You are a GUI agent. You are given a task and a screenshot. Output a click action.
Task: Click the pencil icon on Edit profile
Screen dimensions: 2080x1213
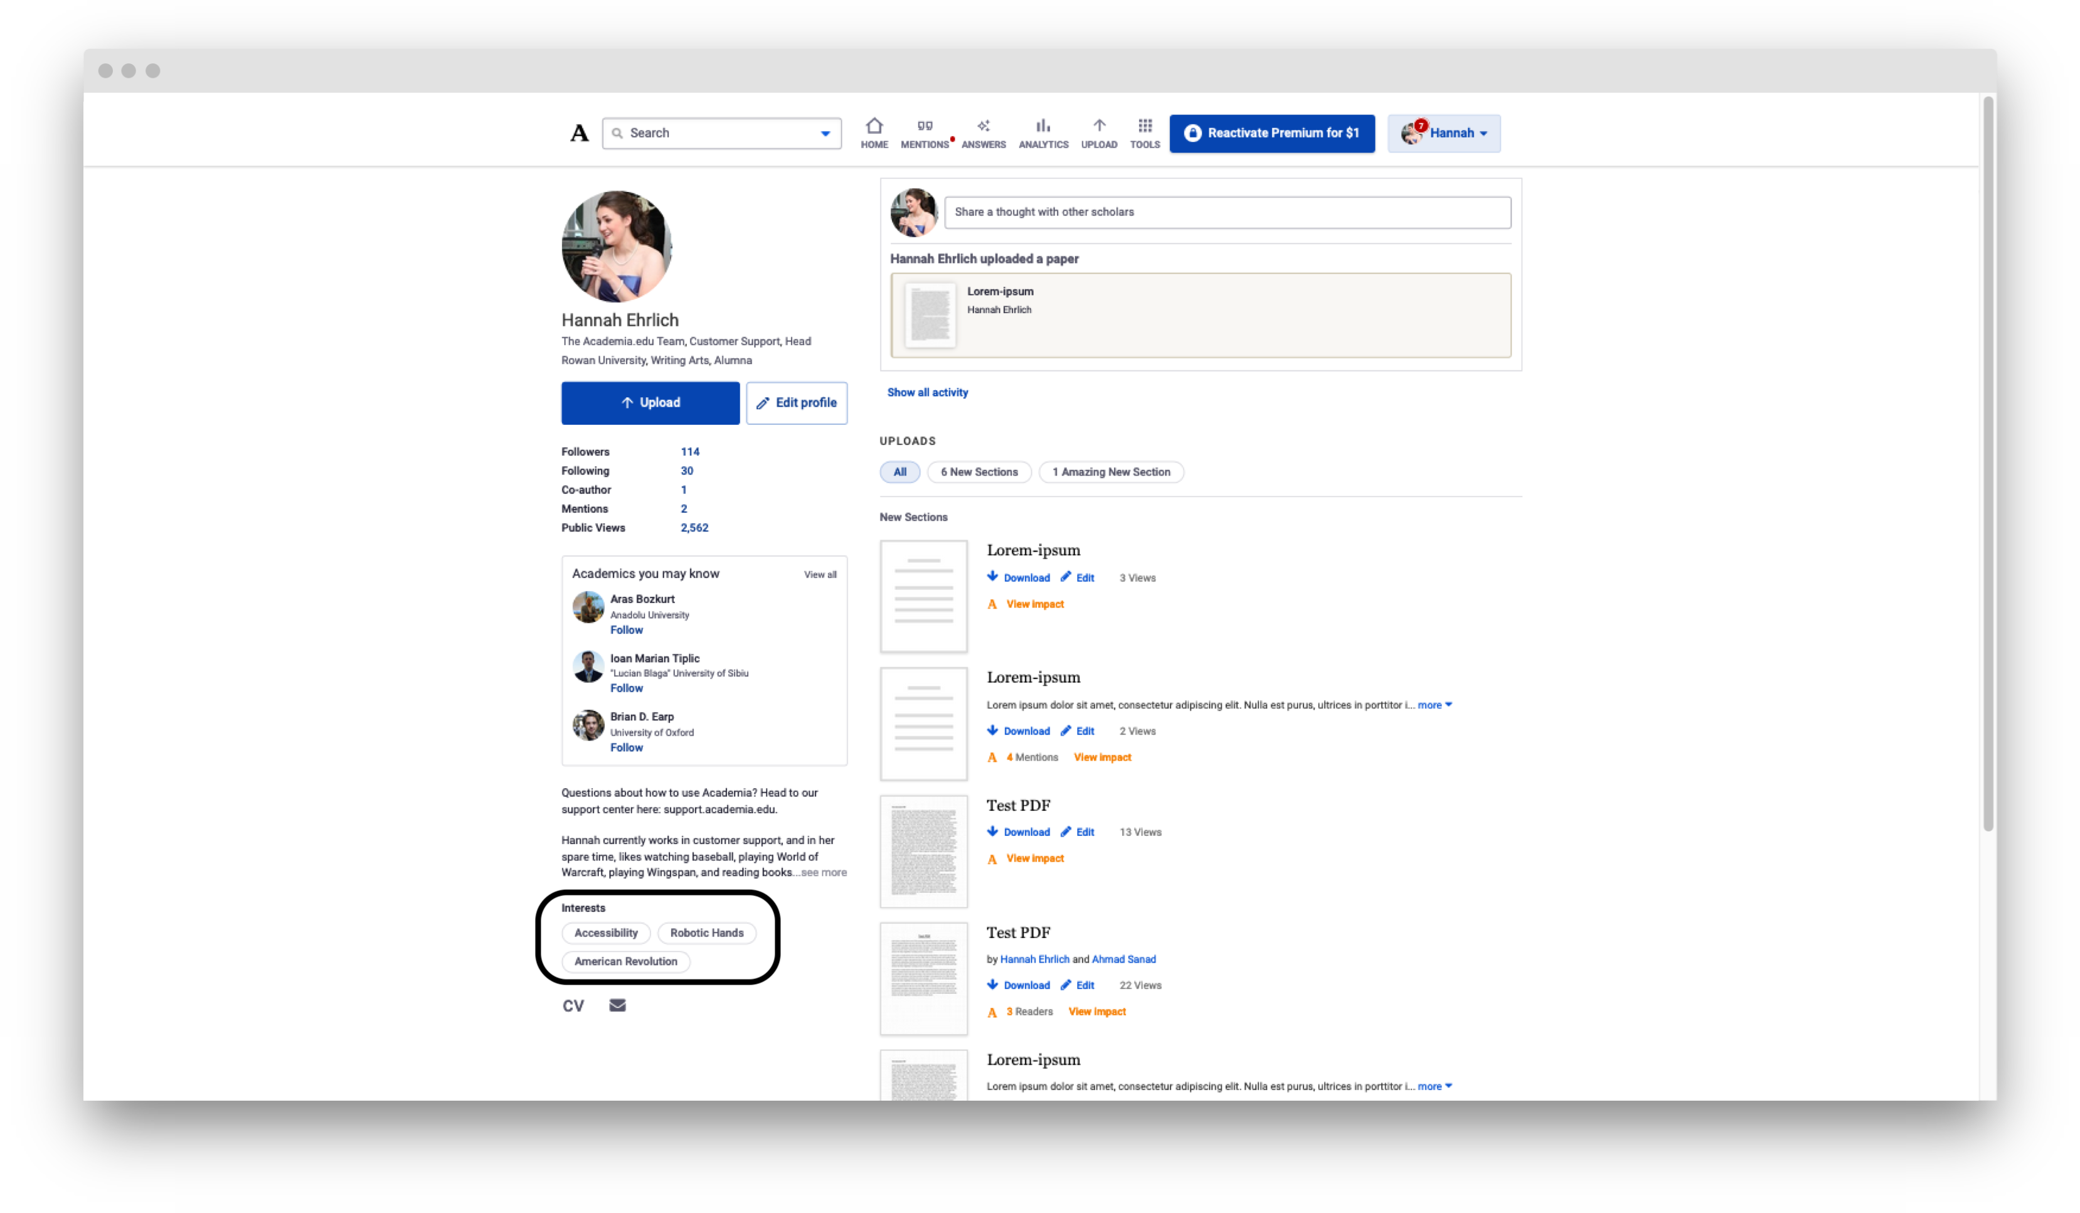point(763,403)
